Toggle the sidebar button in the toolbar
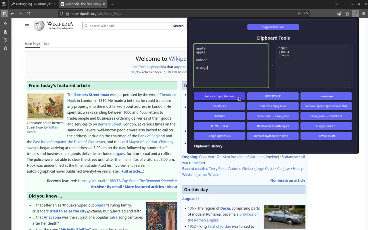This screenshot has height=230, width=368. point(4,14)
